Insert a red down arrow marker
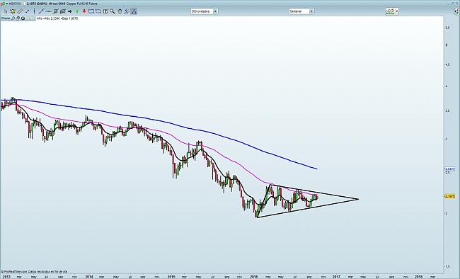The image size is (460, 279). (x=84, y=11)
